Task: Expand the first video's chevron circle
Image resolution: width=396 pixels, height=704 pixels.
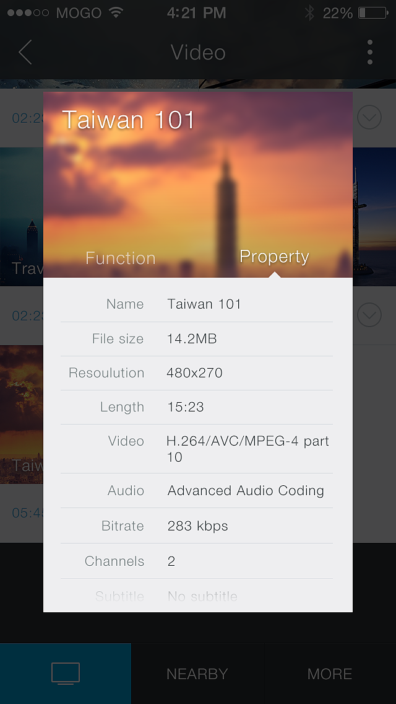Action: (369, 117)
